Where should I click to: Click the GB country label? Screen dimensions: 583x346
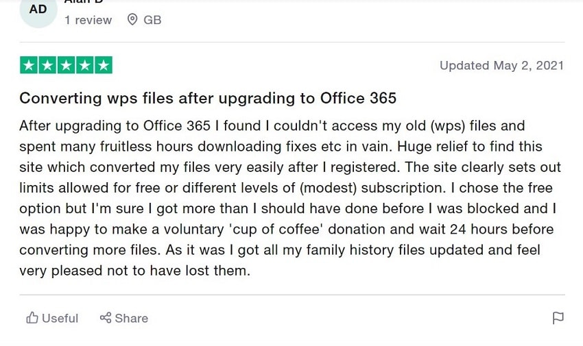click(152, 20)
